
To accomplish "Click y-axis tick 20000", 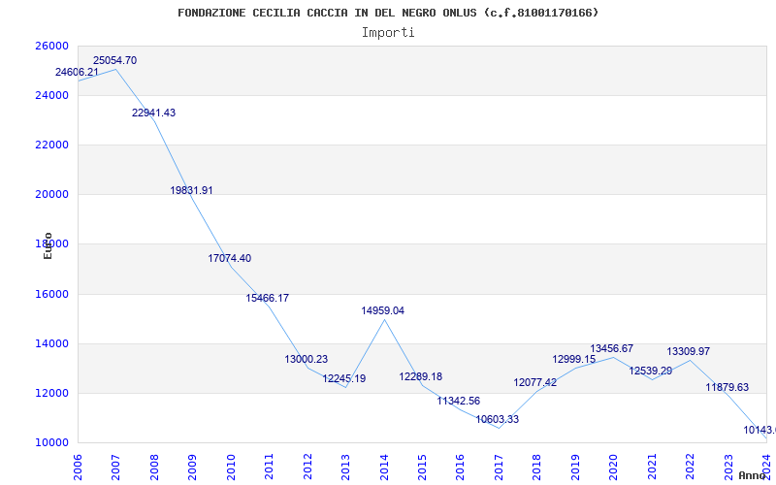I will point(51,195).
